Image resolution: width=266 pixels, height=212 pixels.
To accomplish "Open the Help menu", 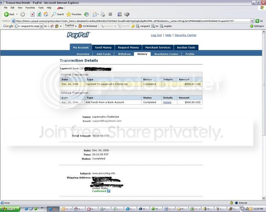I will click(49, 8).
